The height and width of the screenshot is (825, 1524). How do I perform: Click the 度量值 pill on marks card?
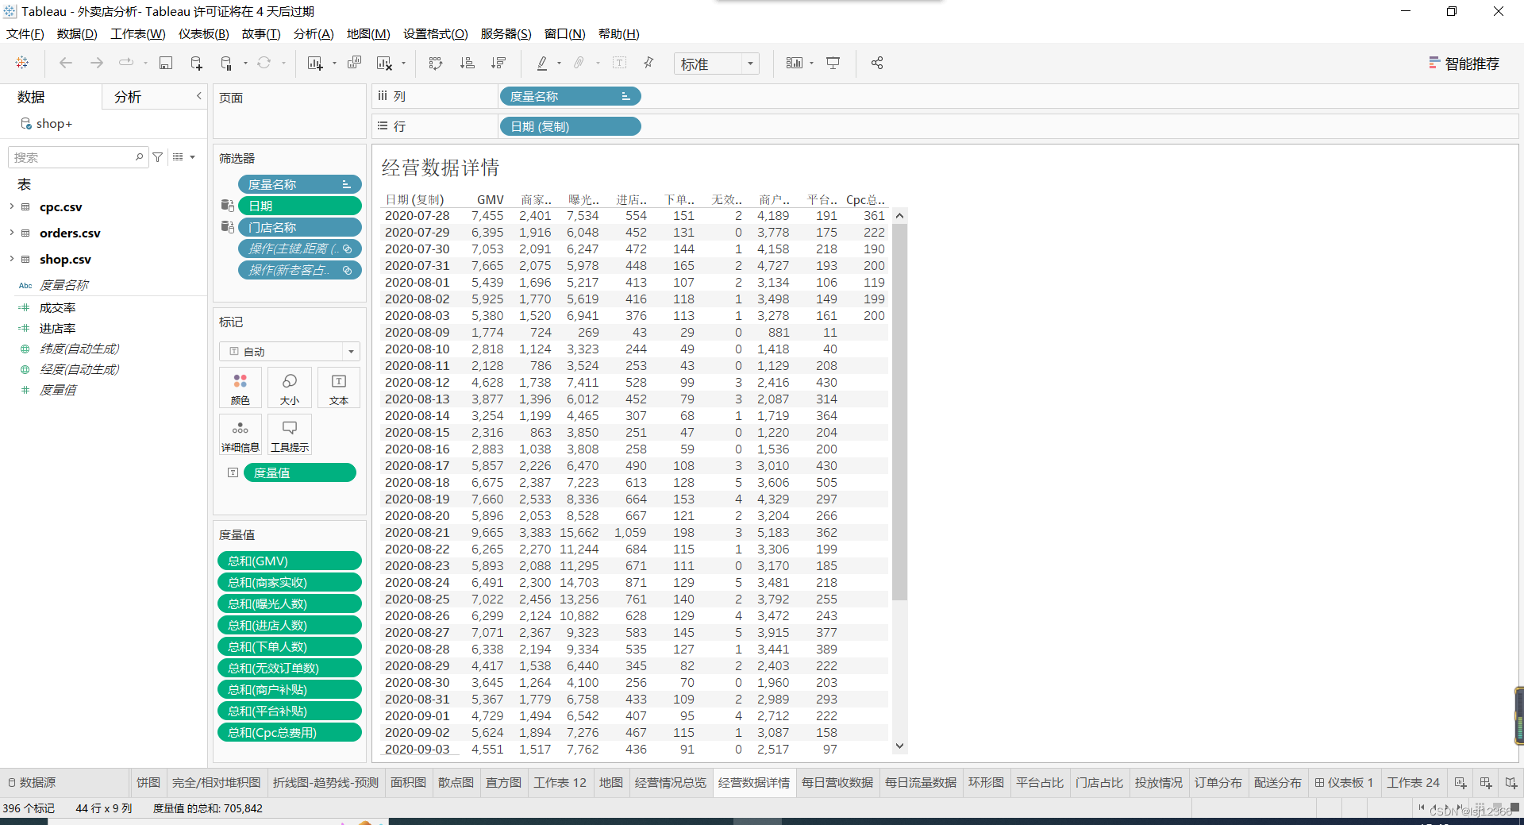pyautogui.click(x=299, y=472)
